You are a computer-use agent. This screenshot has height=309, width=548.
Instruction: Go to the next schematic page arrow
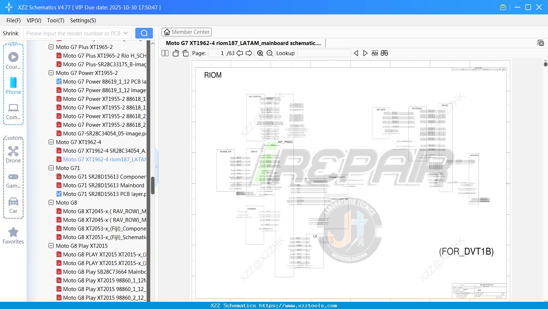coord(249,53)
